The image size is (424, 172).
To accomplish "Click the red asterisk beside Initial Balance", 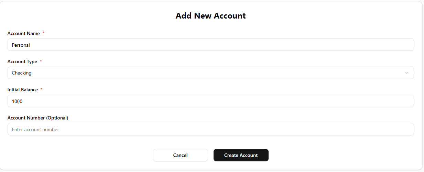I will point(42,90).
